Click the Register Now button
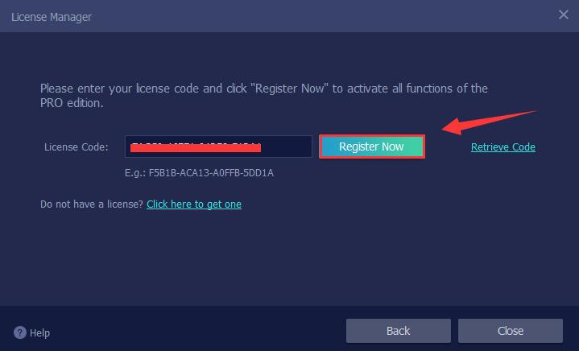Image resolution: width=579 pixels, height=351 pixels. click(372, 147)
